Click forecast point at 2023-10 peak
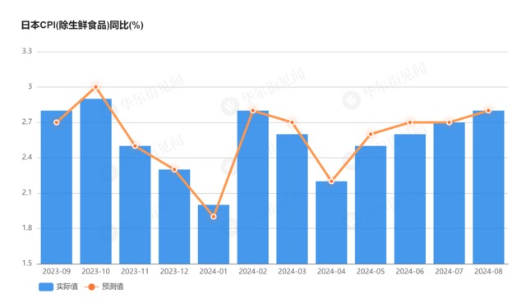The height and width of the screenshot is (303, 526). [95, 87]
